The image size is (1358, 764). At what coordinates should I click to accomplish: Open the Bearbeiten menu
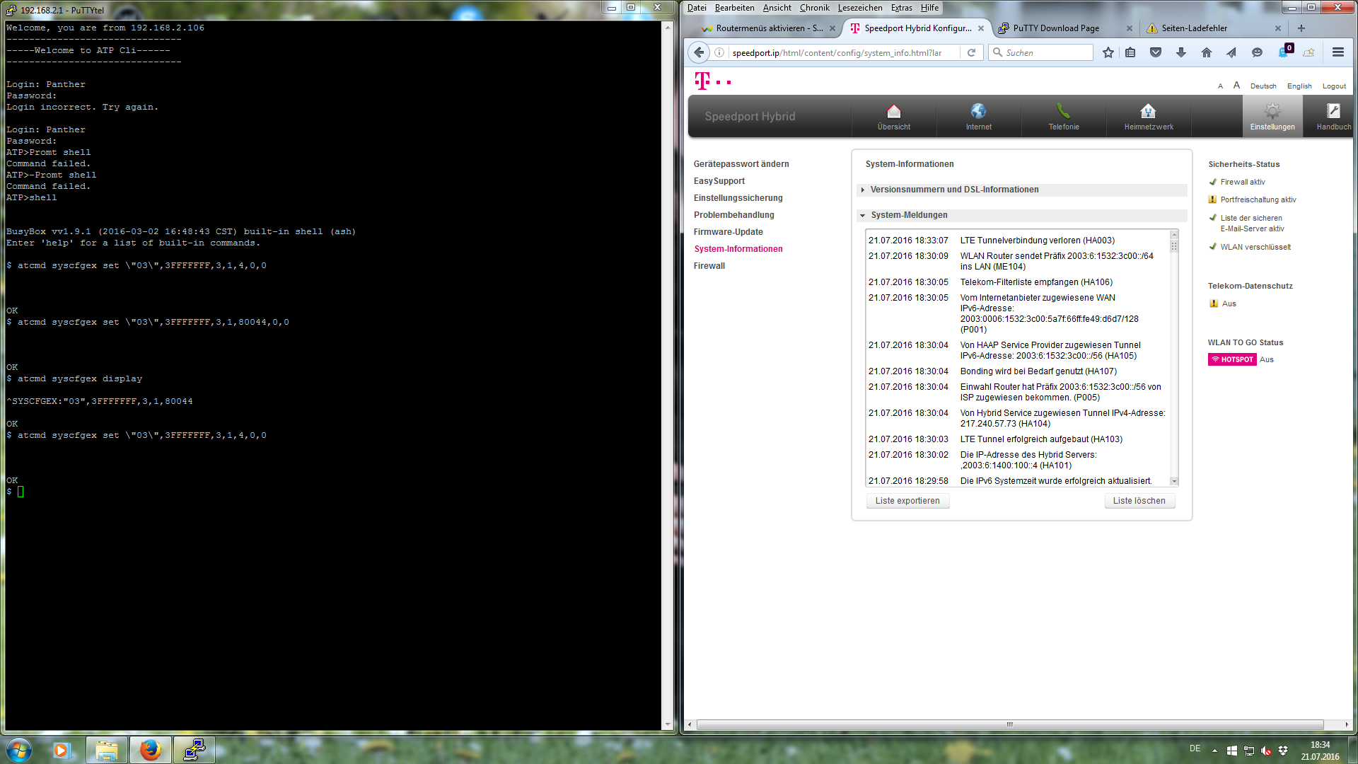(734, 8)
